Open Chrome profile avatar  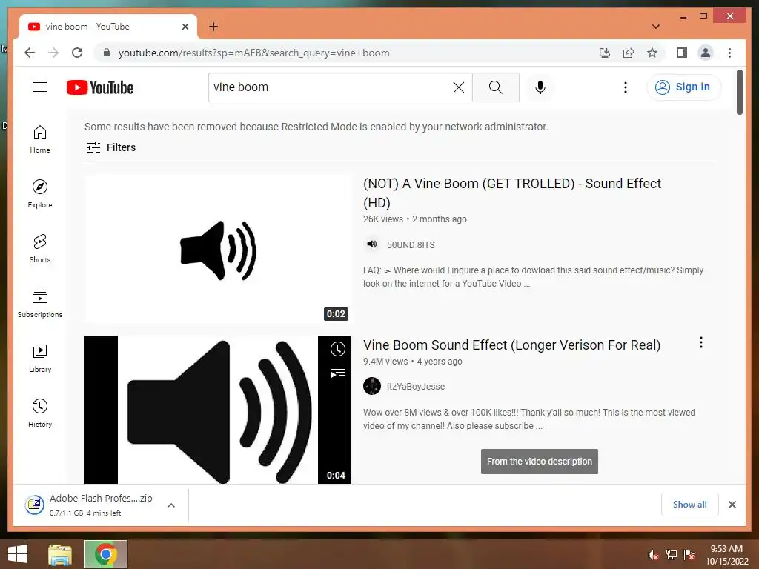[706, 53]
